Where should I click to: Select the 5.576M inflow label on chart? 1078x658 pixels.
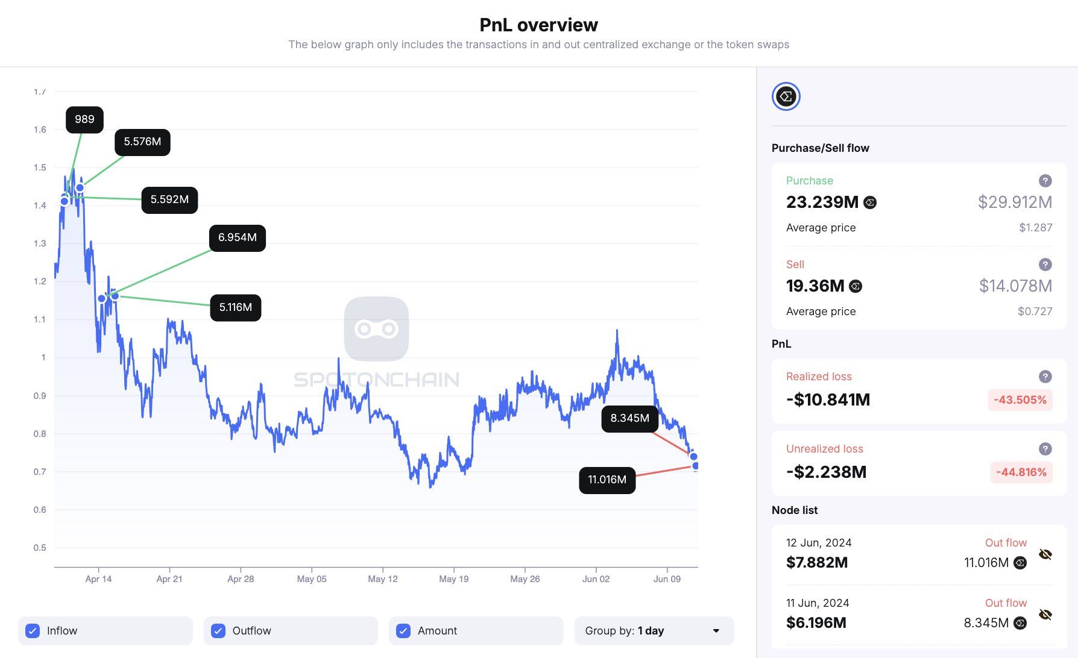point(142,142)
